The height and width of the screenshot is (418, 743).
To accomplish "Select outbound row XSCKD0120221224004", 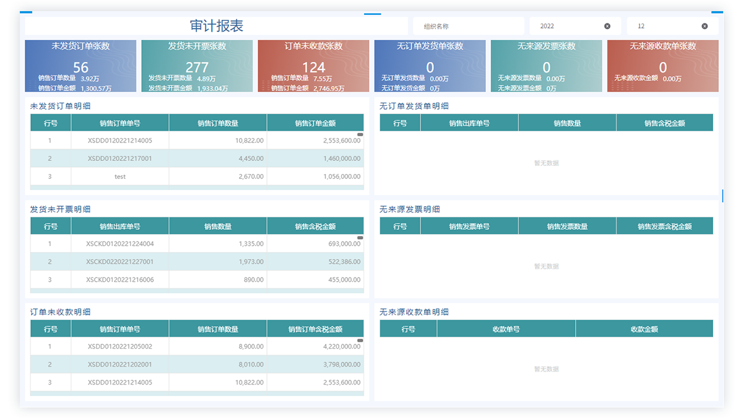I will pyautogui.click(x=120, y=244).
